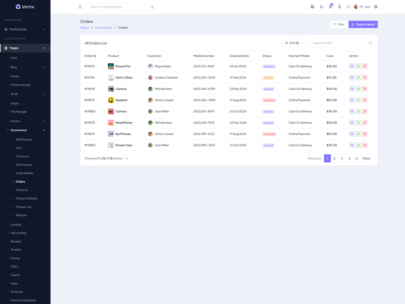Click the fullscreen icon in header
This screenshot has width=405, height=304.
point(348,7)
